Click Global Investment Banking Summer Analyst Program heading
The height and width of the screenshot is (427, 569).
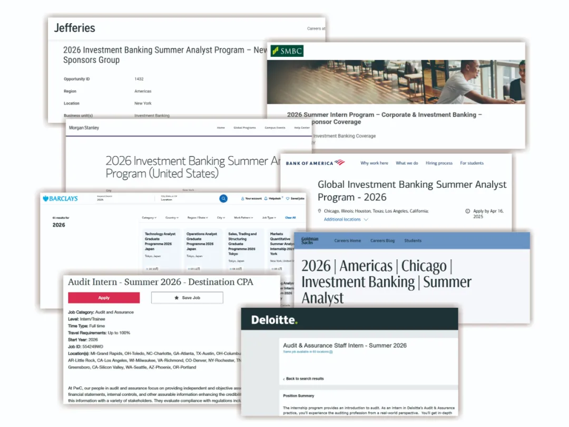click(x=412, y=191)
